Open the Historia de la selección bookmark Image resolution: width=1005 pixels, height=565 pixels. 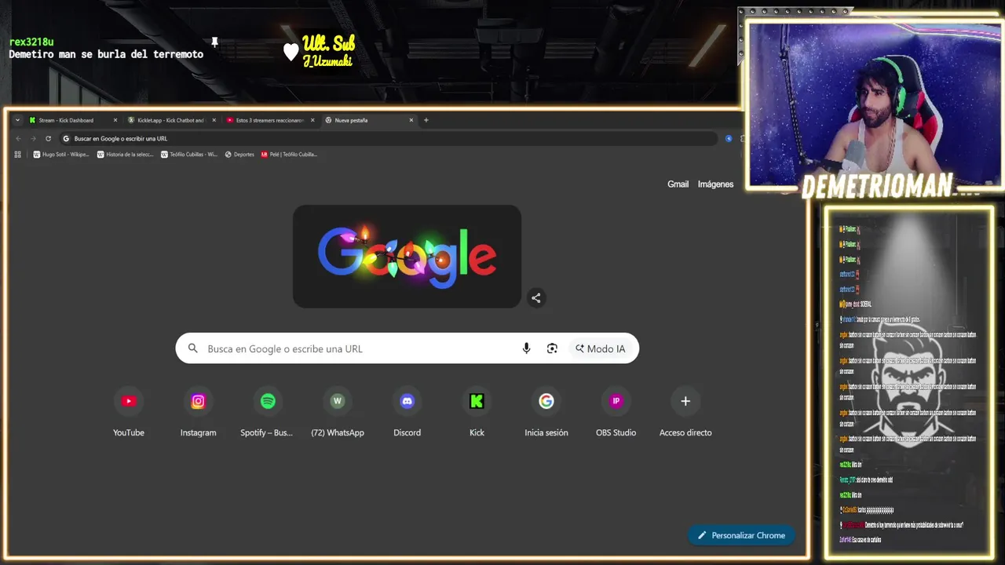point(125,155)
